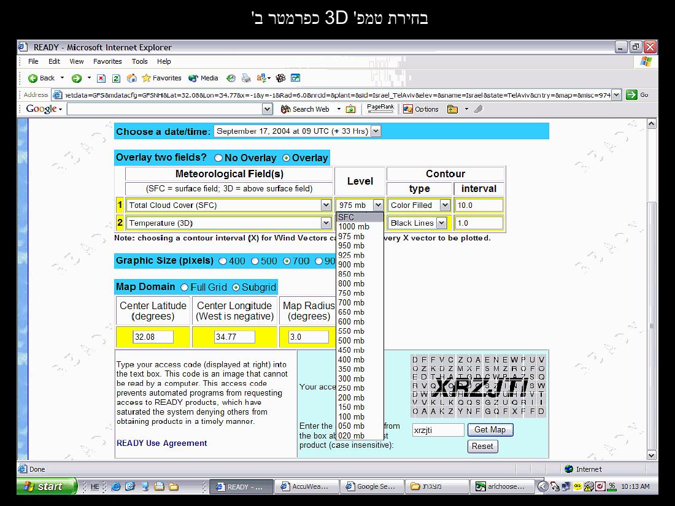Image resolution: width=675 pixels, height=506 pixels.
Task: Click the Home page icon
Action: coord(132,79)
